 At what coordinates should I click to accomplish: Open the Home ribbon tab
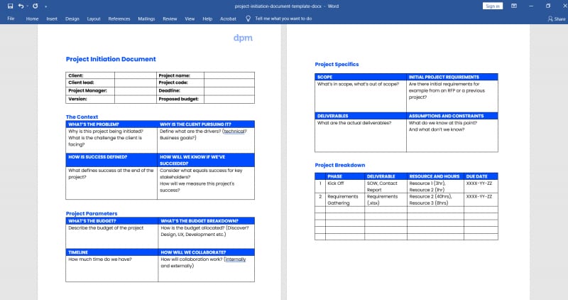coord(32,18)
